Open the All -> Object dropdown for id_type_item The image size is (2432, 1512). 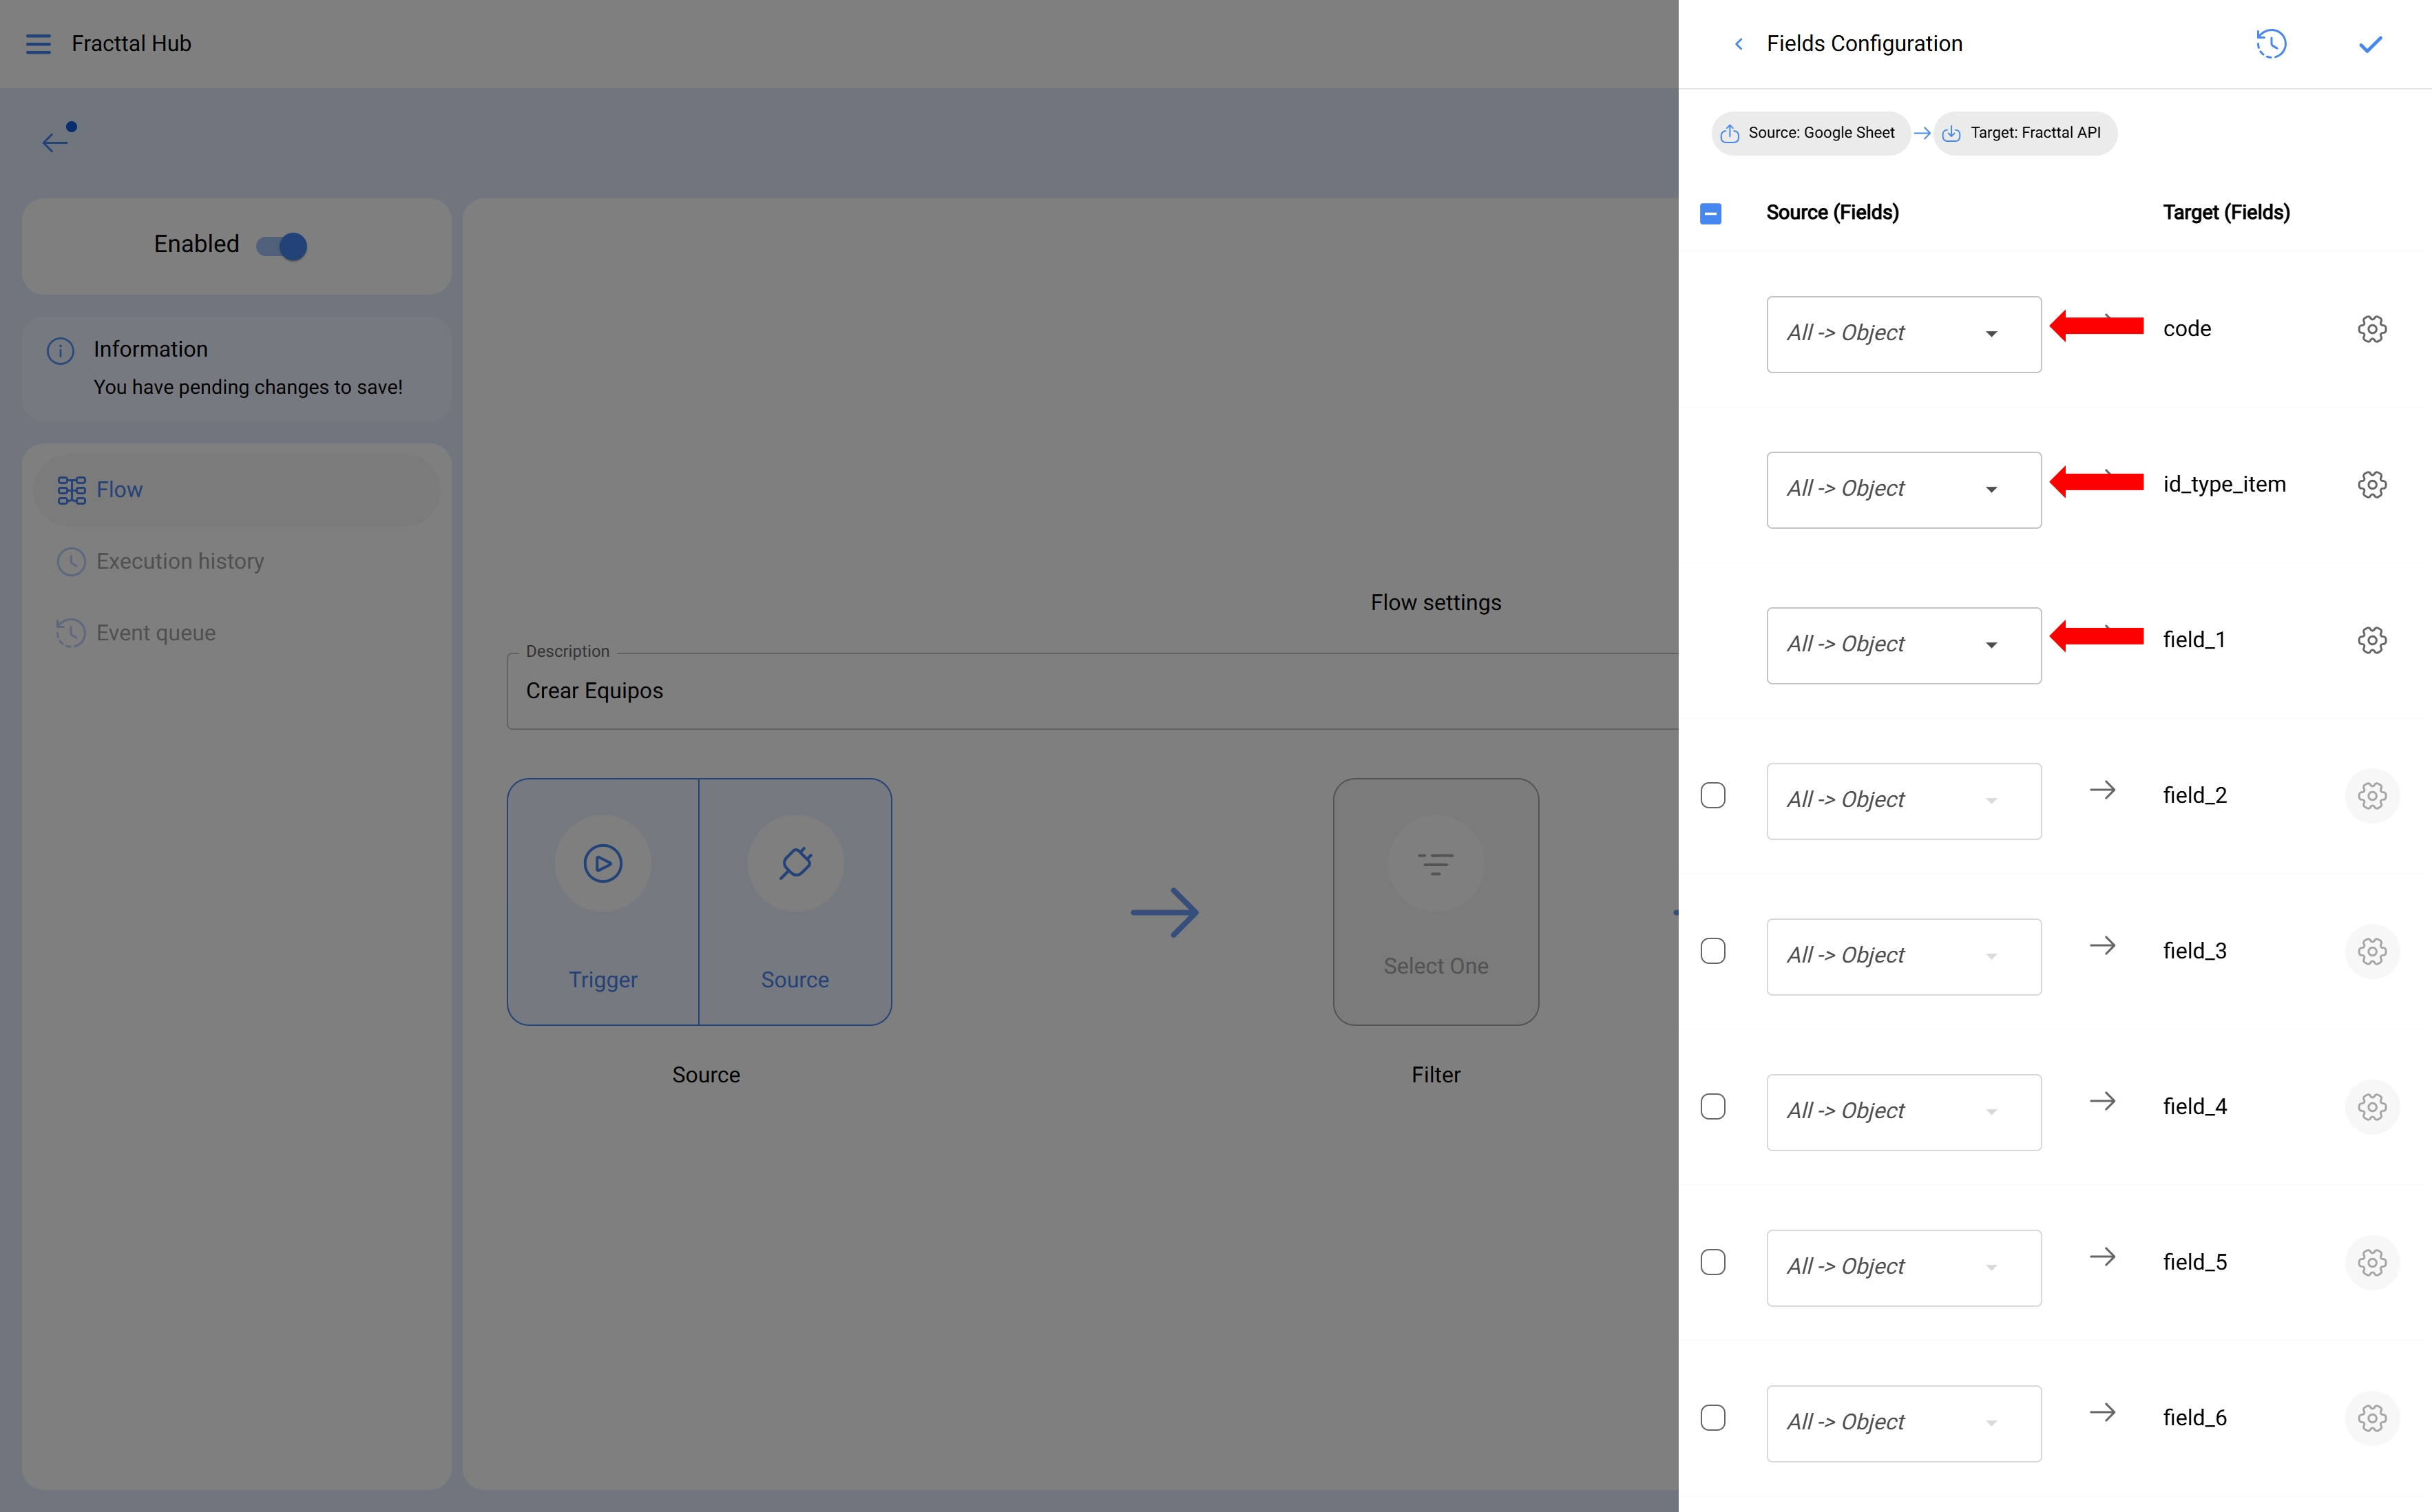(x=1903, y=489)
